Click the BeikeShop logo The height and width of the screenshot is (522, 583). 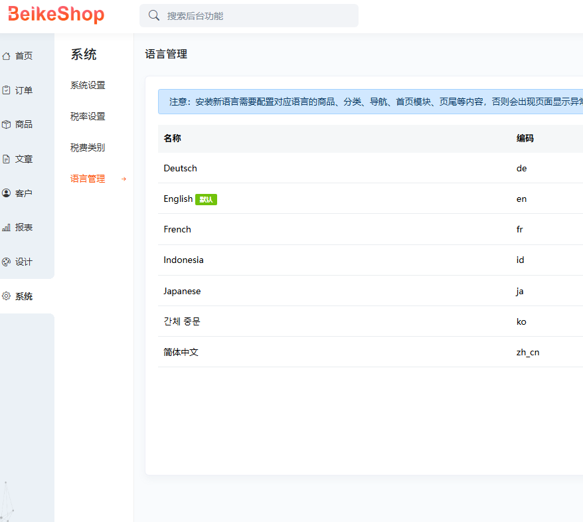click(56, 14)
